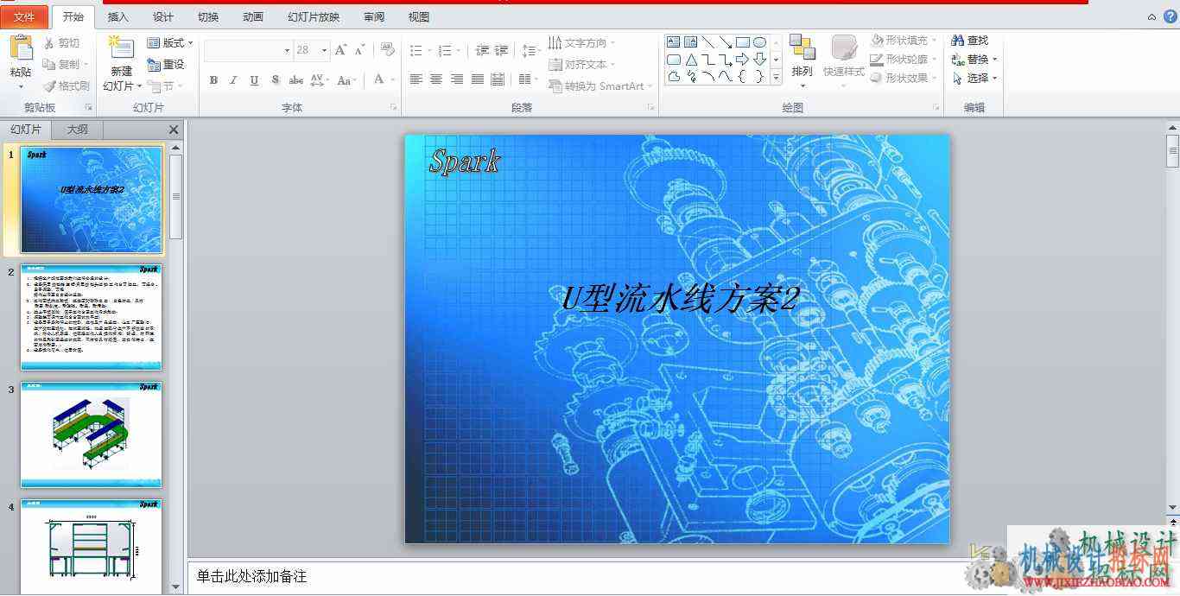The width and height of the screenshot is (1180, 596).
Task: Select the right arrow block shape
Action: pyautogui.click(x=742, y=60)
